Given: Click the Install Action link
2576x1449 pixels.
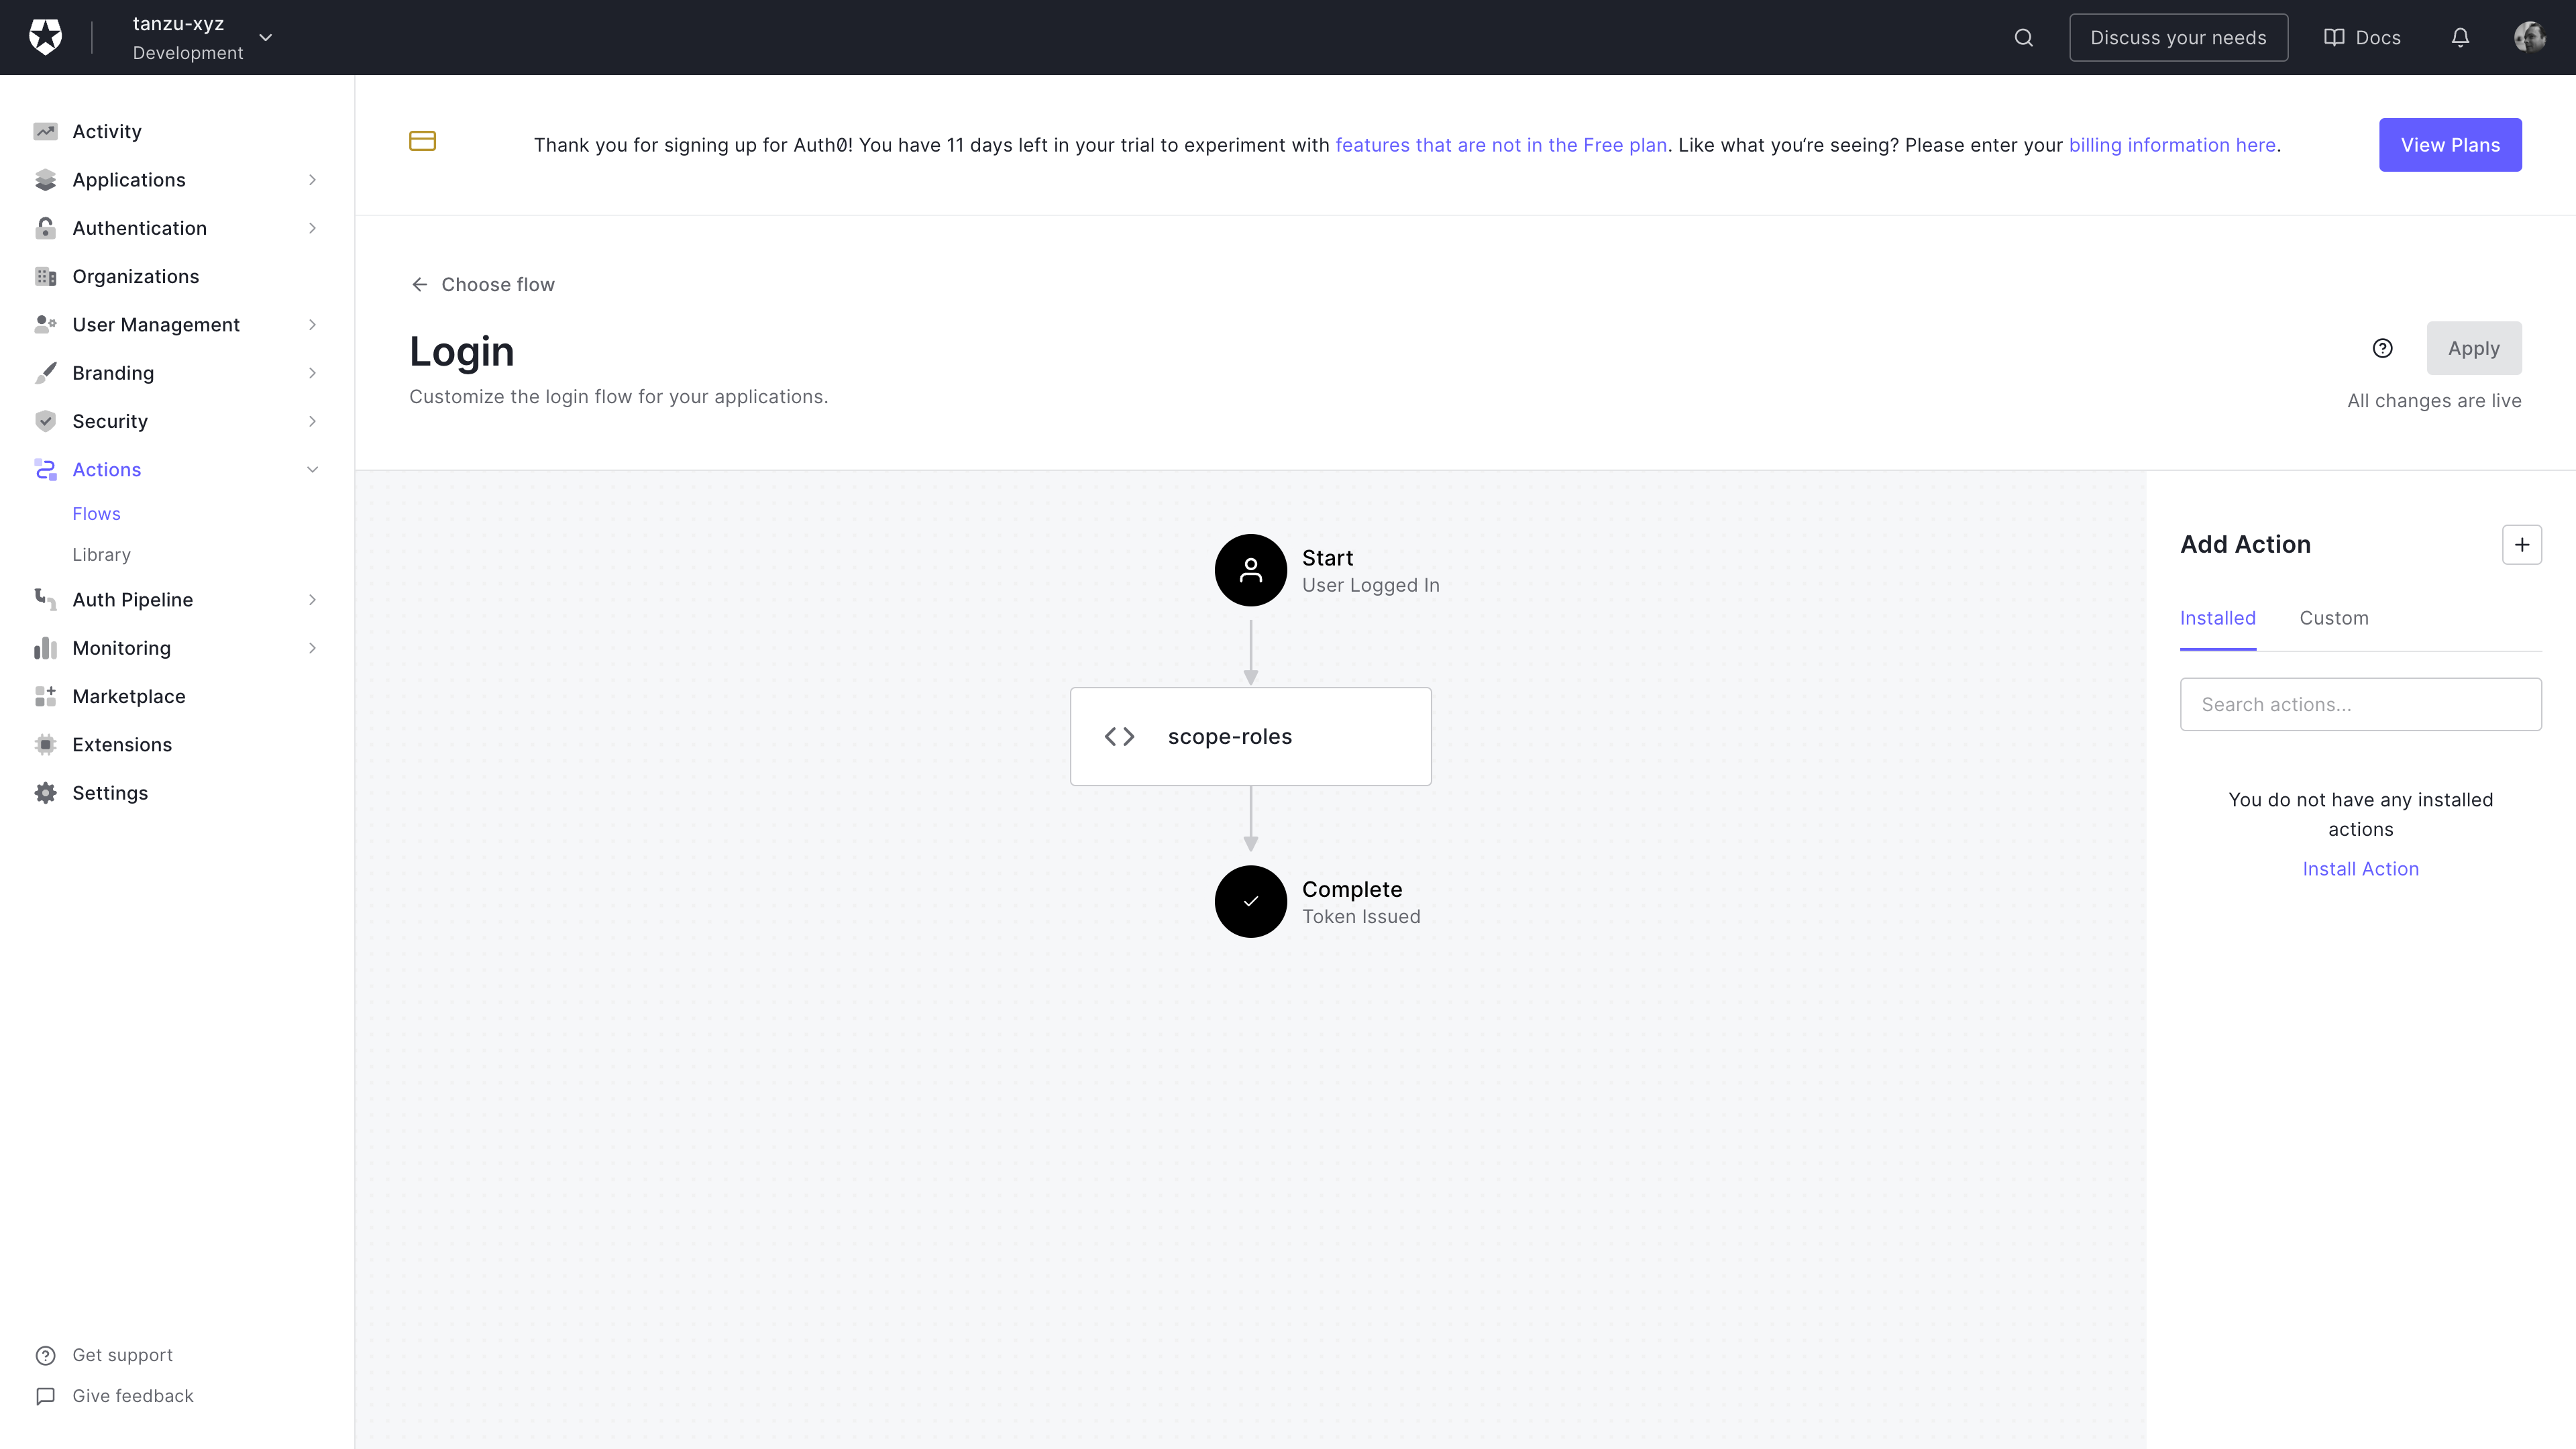Looking at the screenshot, I should (2360, 869).
